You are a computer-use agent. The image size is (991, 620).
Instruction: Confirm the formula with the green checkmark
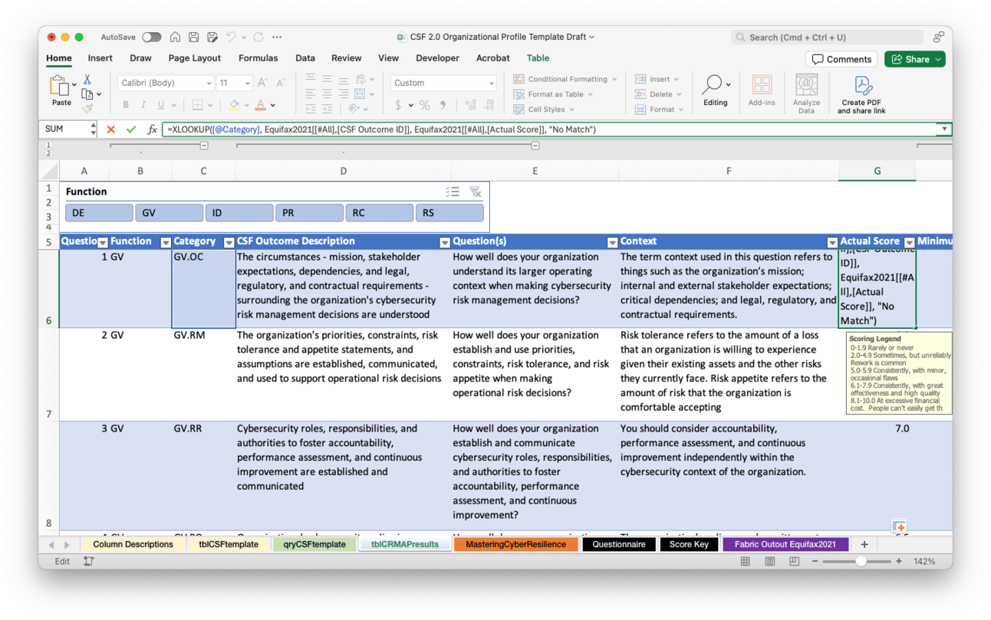[x=131, y=130]
